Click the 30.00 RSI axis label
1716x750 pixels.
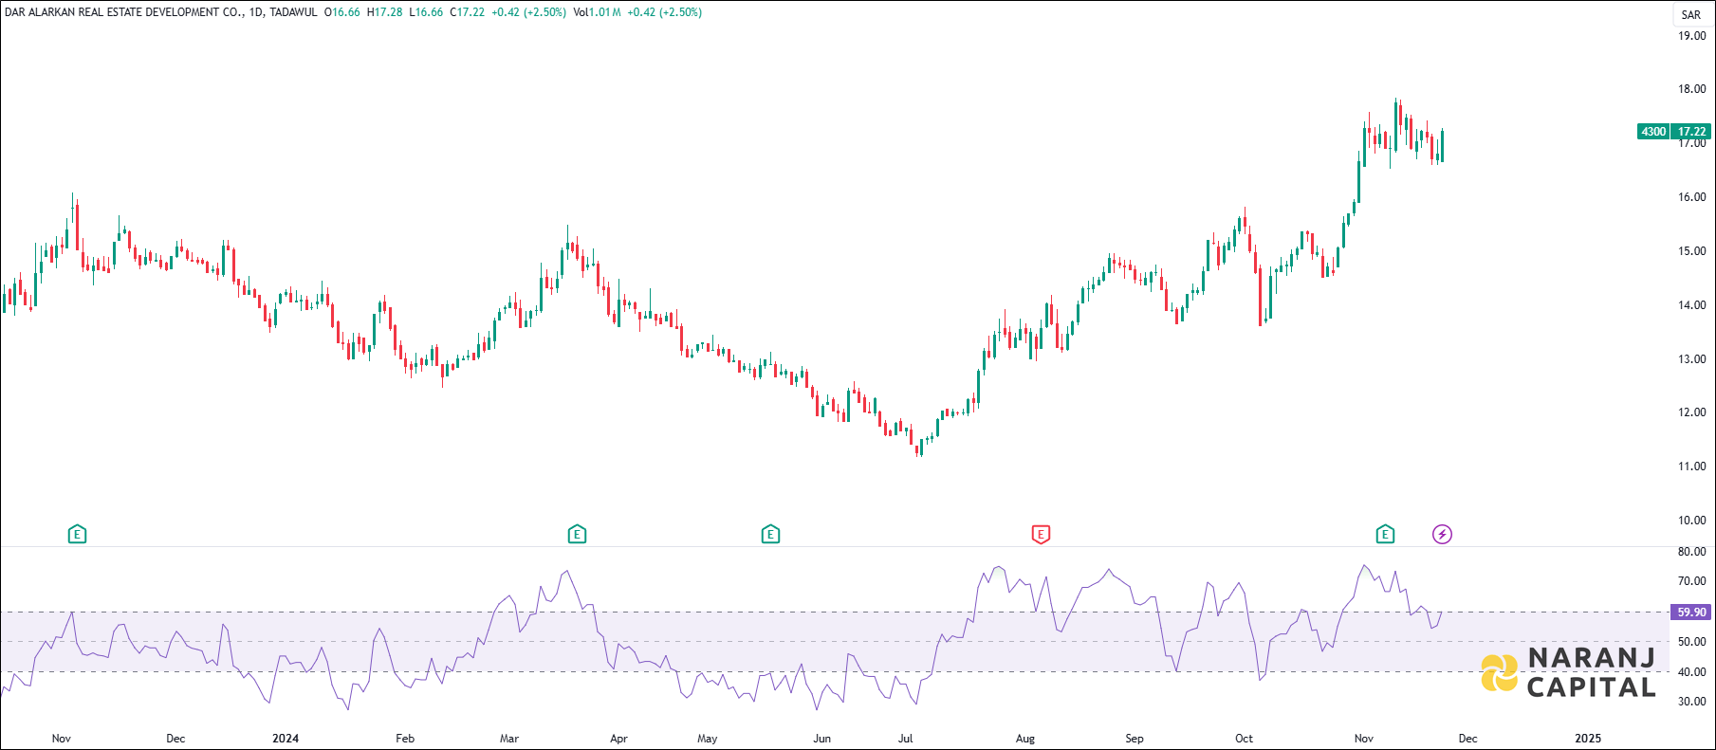tap(1692, 702)
